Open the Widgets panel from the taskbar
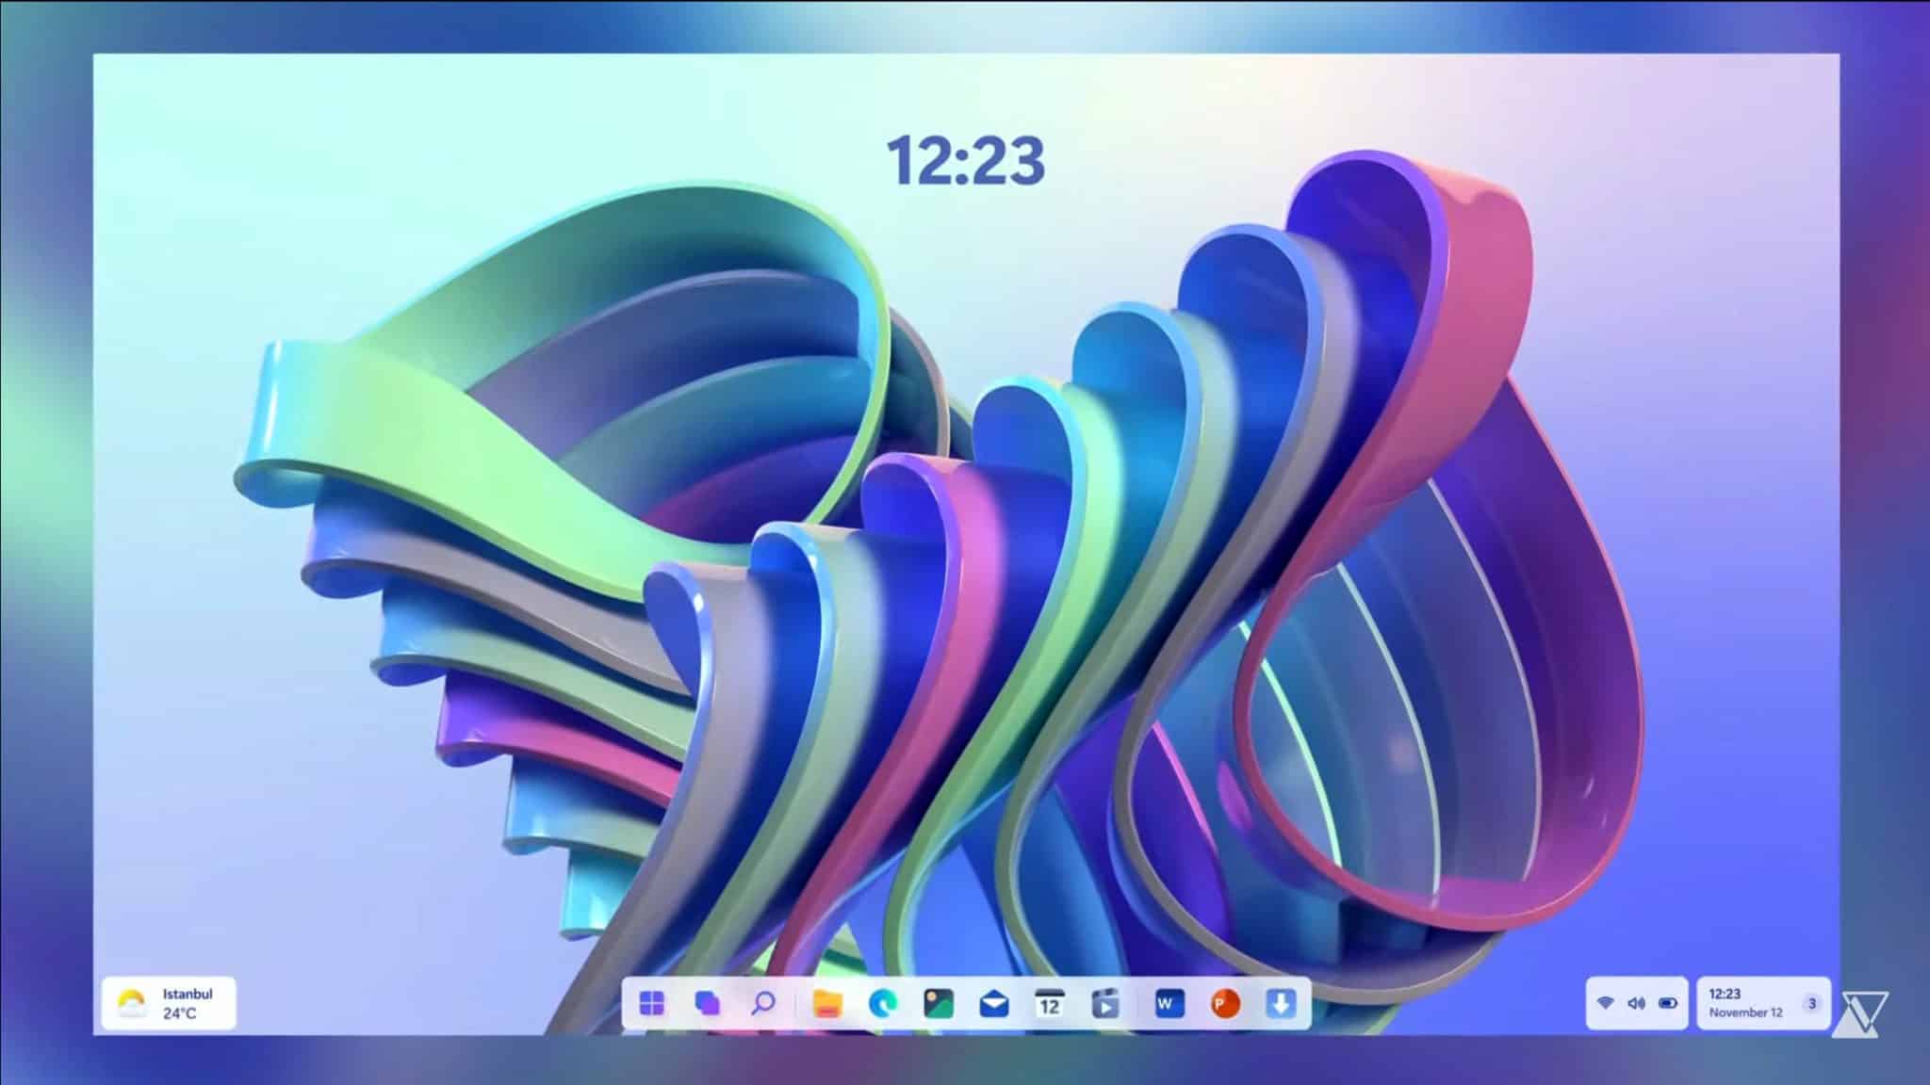 707,1003
